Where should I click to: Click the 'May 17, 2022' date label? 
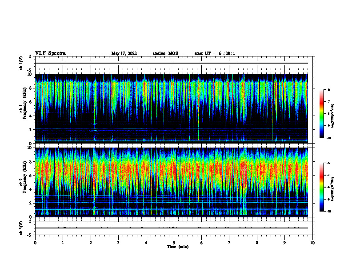124,53
